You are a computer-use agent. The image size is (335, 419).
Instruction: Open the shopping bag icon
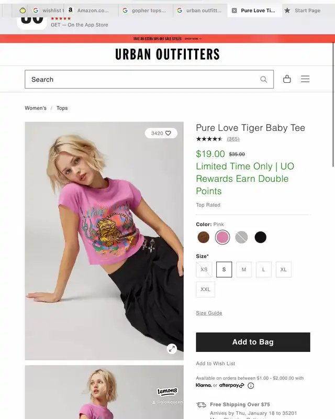(x=287, y=79)
